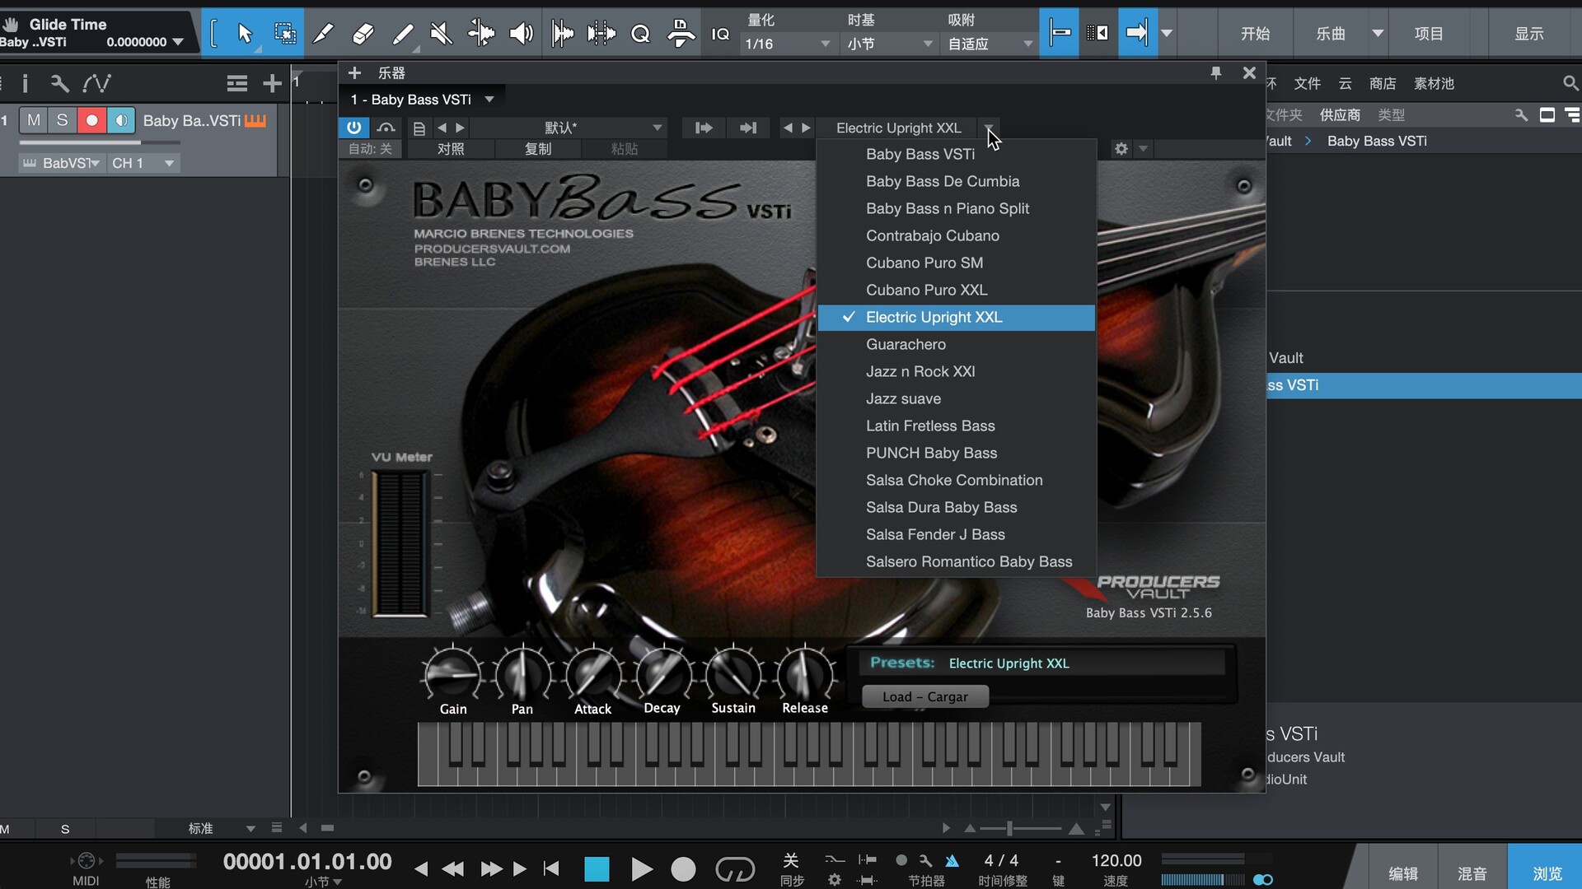Pin the instrument window
Screen dimensions: 1582x889
coord(1215,73)
